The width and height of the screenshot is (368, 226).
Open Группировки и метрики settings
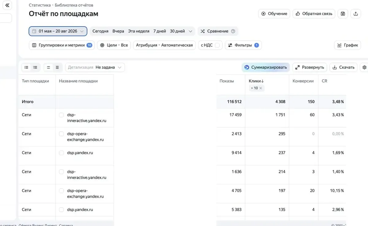pos(62,45)
